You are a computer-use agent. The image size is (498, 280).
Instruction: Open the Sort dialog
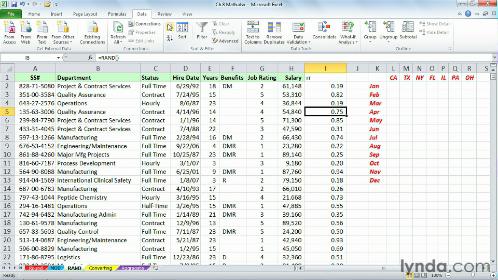(182, 31)
